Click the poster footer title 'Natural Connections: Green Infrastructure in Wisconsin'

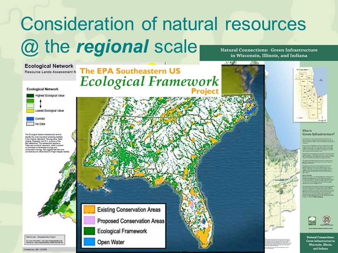320,243
